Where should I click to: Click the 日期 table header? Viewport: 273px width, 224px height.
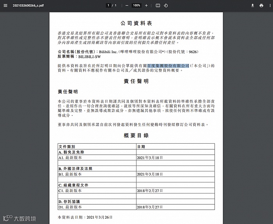coord(141,147)
